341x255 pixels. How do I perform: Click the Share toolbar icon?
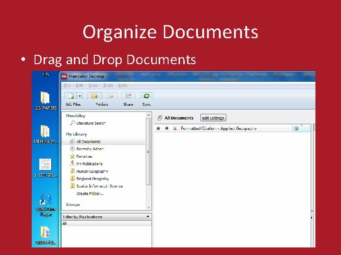point(128,96)
